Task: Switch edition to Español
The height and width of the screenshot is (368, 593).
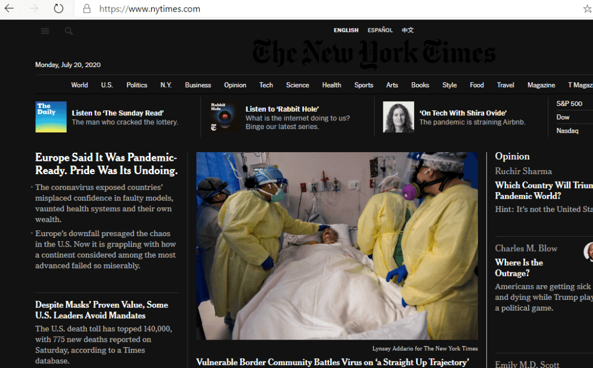Action: point(380,30)
